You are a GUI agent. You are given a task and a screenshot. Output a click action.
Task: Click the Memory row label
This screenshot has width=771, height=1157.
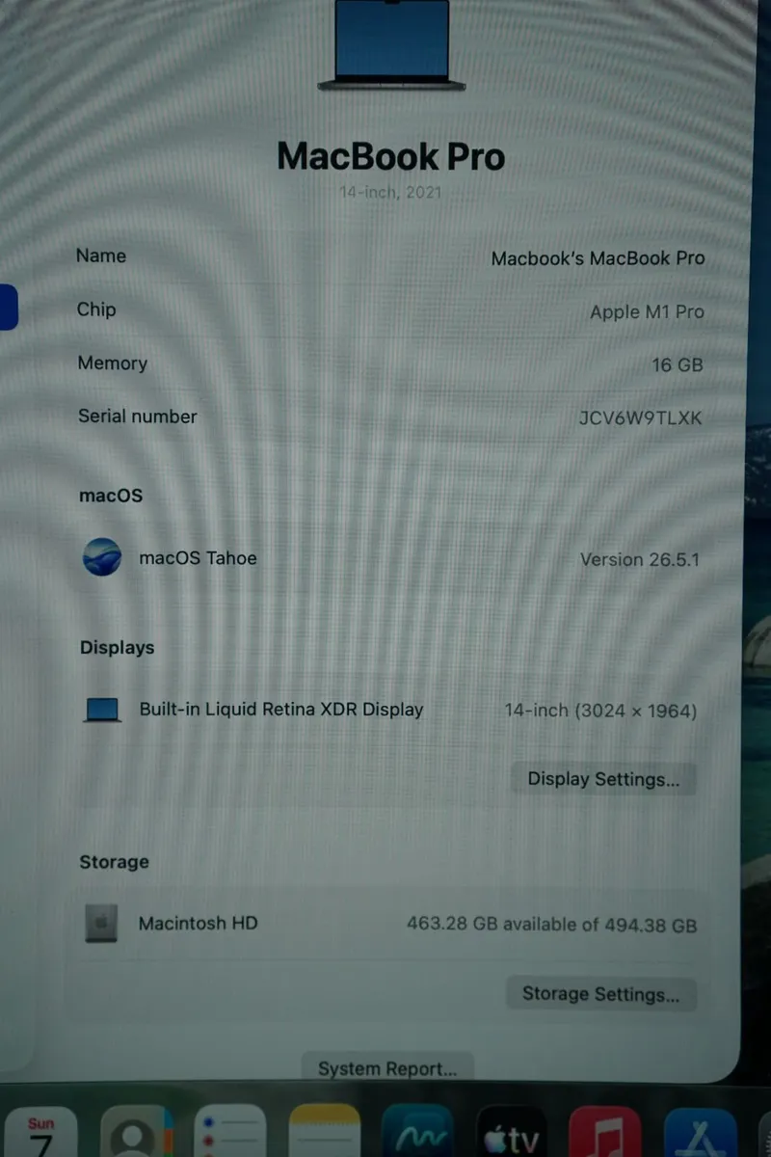click(113, 363)
